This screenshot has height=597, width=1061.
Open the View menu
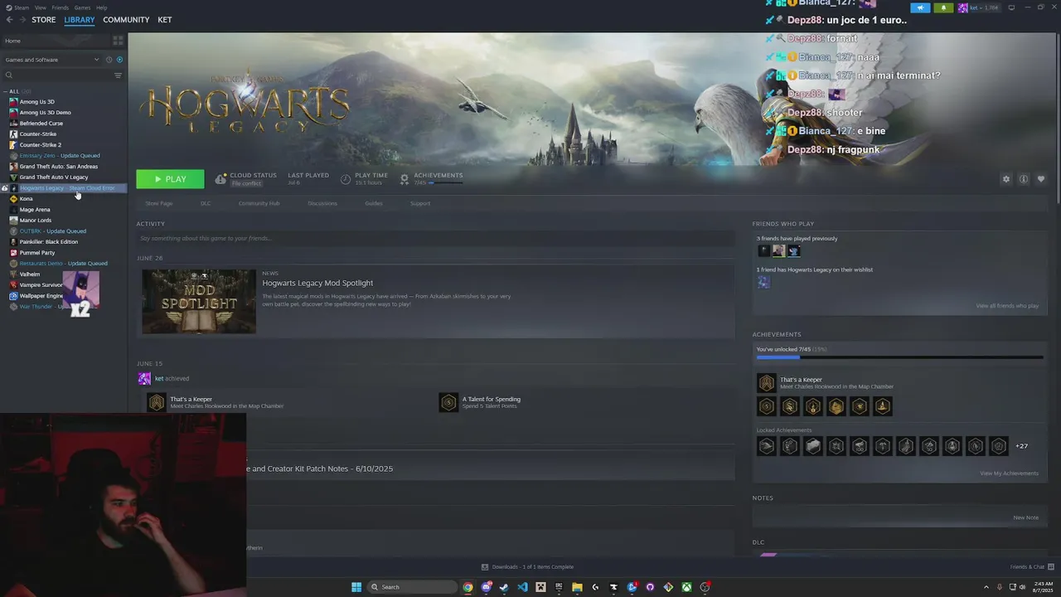41,7
